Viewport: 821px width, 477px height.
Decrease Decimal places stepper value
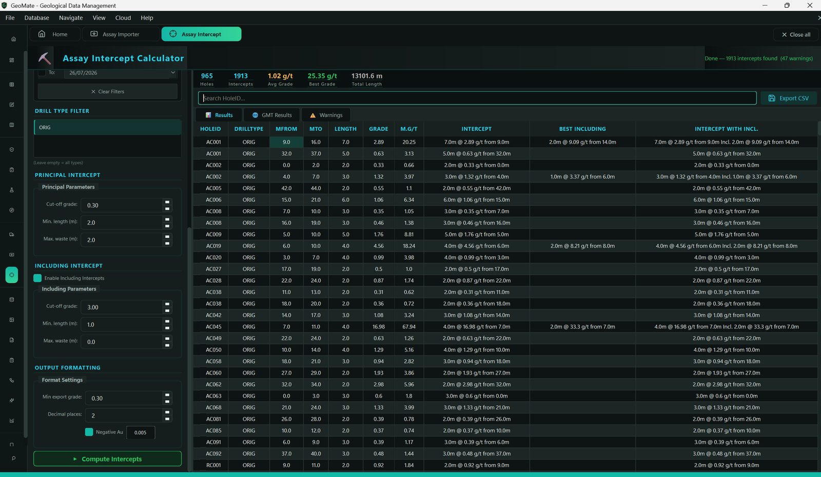click(x=167, y=419)
